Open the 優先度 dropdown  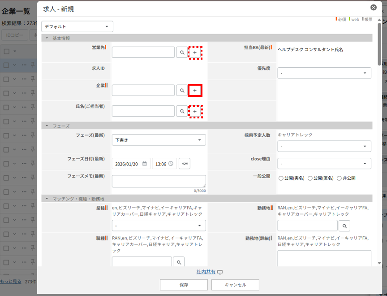[324, 73]
